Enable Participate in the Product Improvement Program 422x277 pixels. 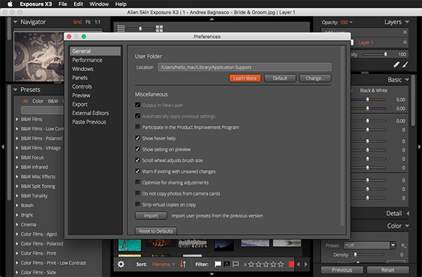[x=138, y=127]
